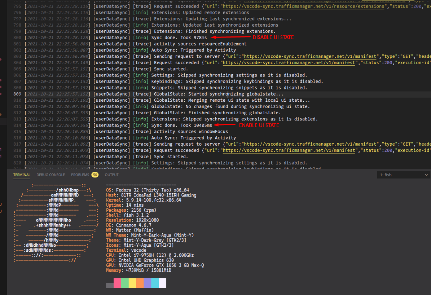
Task: Switch to the DEBUG CONSOLE tab
Action: point(50,175)
